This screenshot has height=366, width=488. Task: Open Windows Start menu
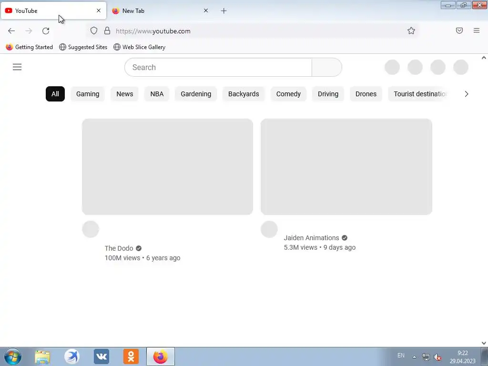13,356
